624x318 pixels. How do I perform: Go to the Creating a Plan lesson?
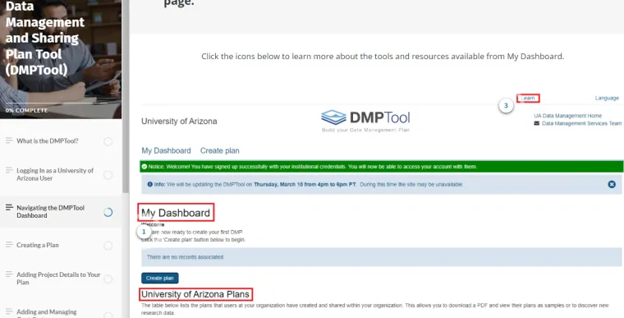click(x=38, y=245)
